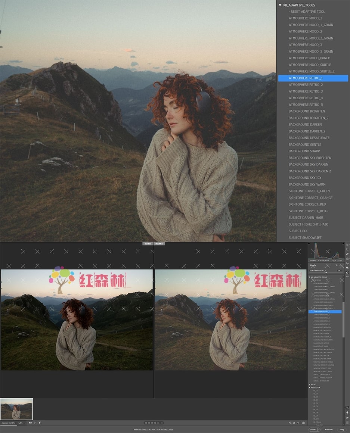
Task: Select ATMOSPHERE MOOD_PUNCH in the enlarged list
Action: pyautogui.click(x=309, y=58)
